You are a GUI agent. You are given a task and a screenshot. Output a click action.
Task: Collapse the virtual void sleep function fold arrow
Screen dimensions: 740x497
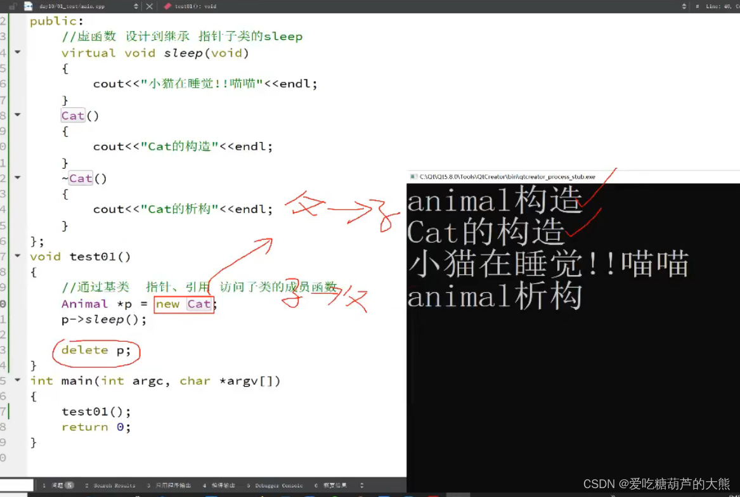coord(18,52)
